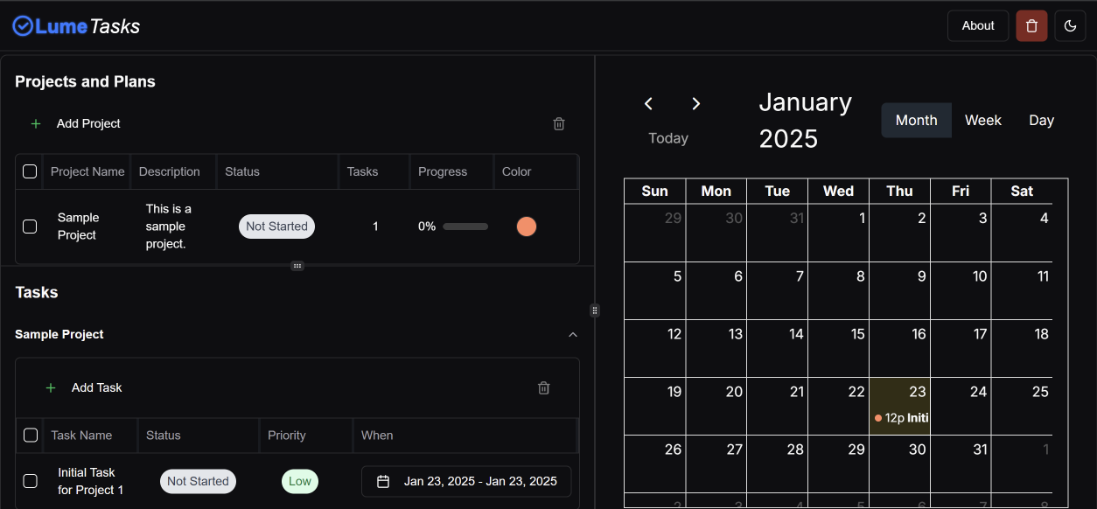Click the LumeTasks logo checkmark icon
This screenshot has width=1097, height=509.
coord(23,26)
